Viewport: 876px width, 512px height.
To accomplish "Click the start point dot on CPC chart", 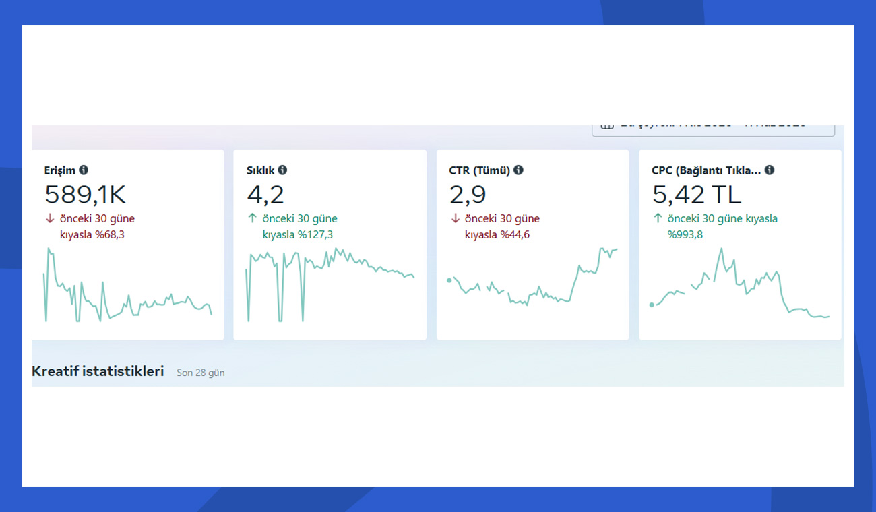I will tap(652, 305).
